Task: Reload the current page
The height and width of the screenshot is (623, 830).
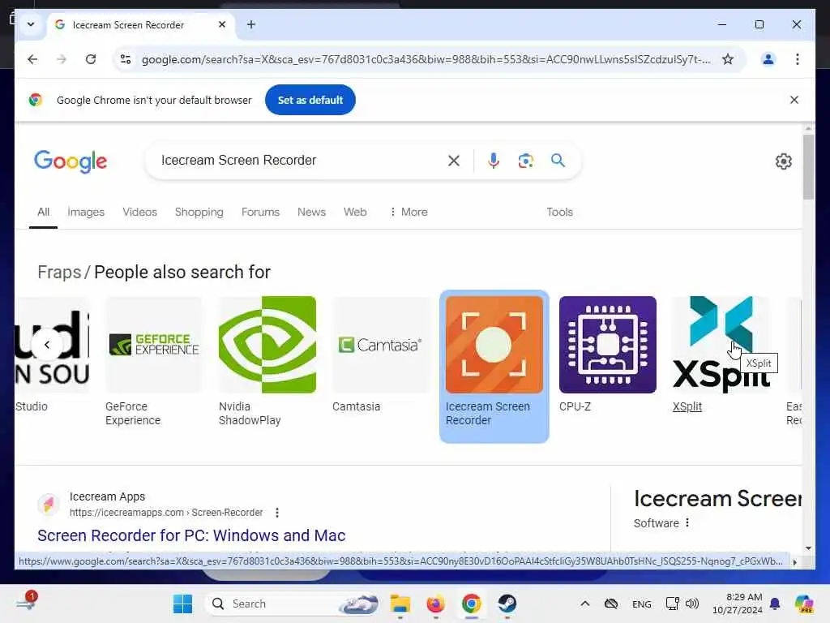Action: (91, 59)
